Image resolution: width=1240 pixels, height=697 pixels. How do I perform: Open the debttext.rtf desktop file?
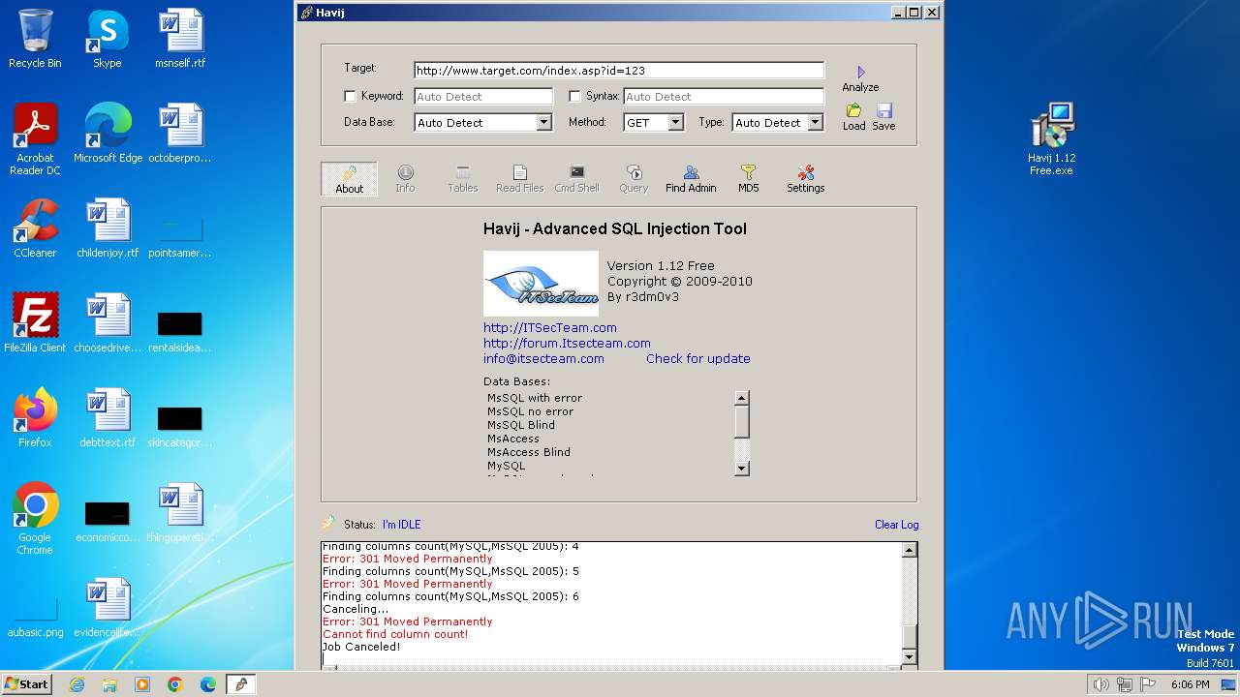[108, 418]
